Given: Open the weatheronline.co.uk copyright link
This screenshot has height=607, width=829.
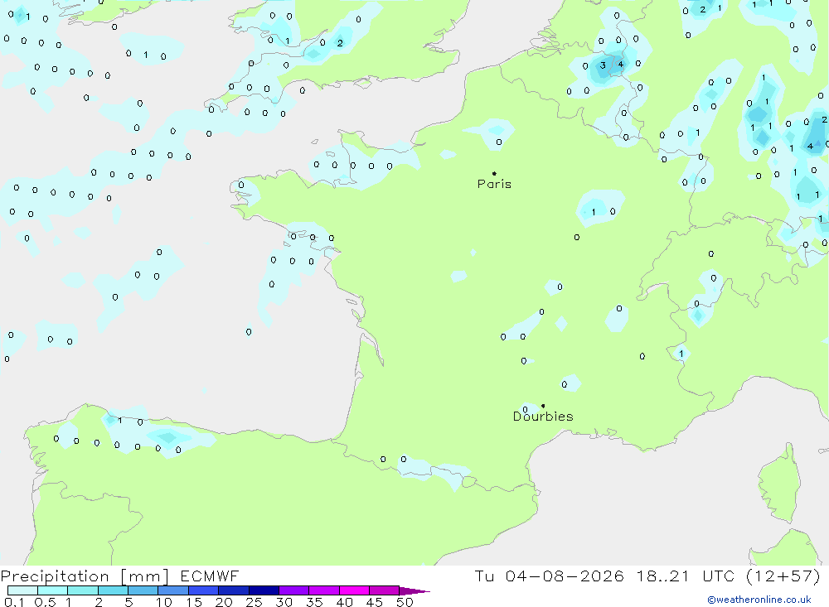Looking at the screenshot, I should coord(759,600).
